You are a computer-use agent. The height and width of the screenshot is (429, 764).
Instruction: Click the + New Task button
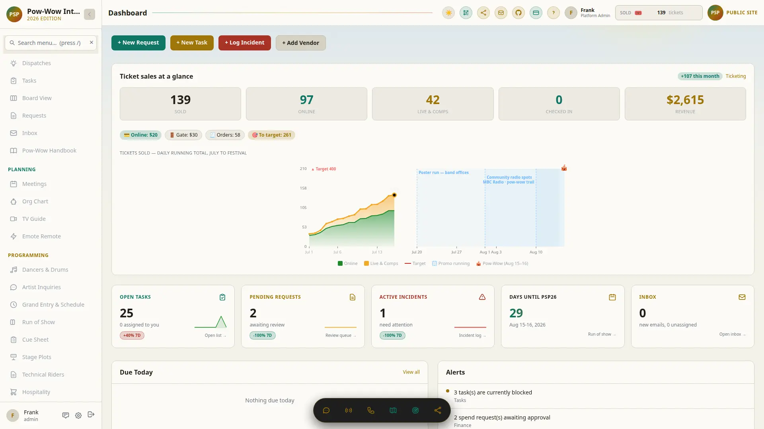pyautogui.click(x=192, y=43)
